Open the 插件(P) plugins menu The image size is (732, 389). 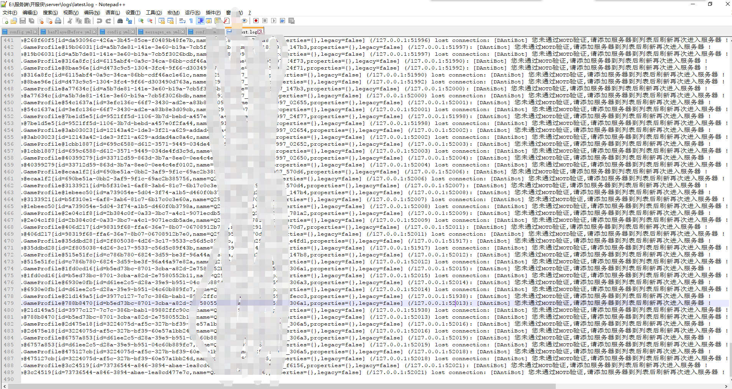point(213,13)
